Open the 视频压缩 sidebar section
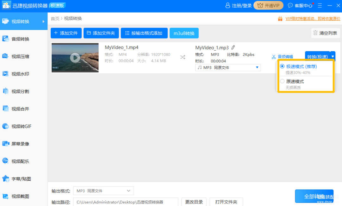This screenshot has height=206, width=342. 23,56
